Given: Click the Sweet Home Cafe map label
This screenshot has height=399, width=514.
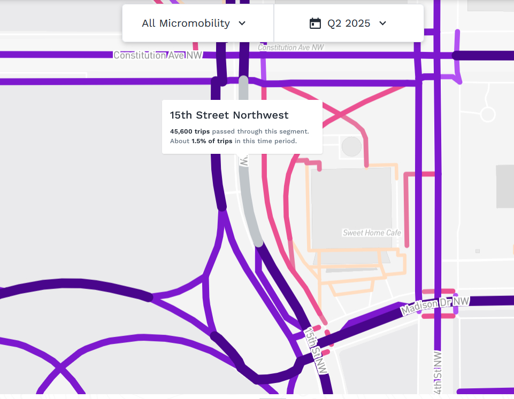Looking at the screenshot, I should (372, 233).
